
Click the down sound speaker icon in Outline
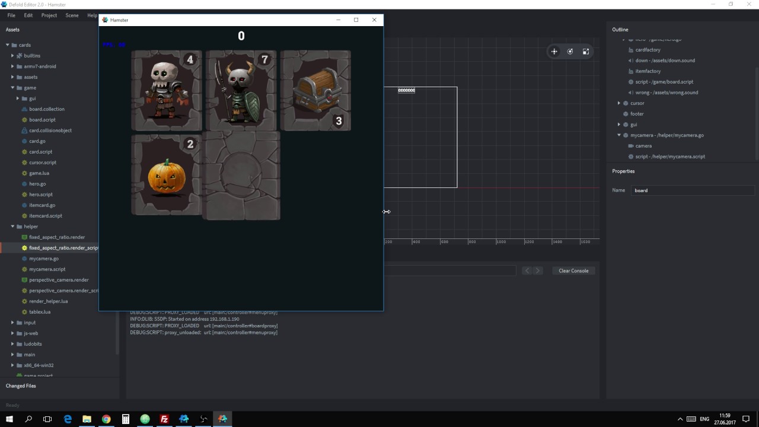point(631,60)
